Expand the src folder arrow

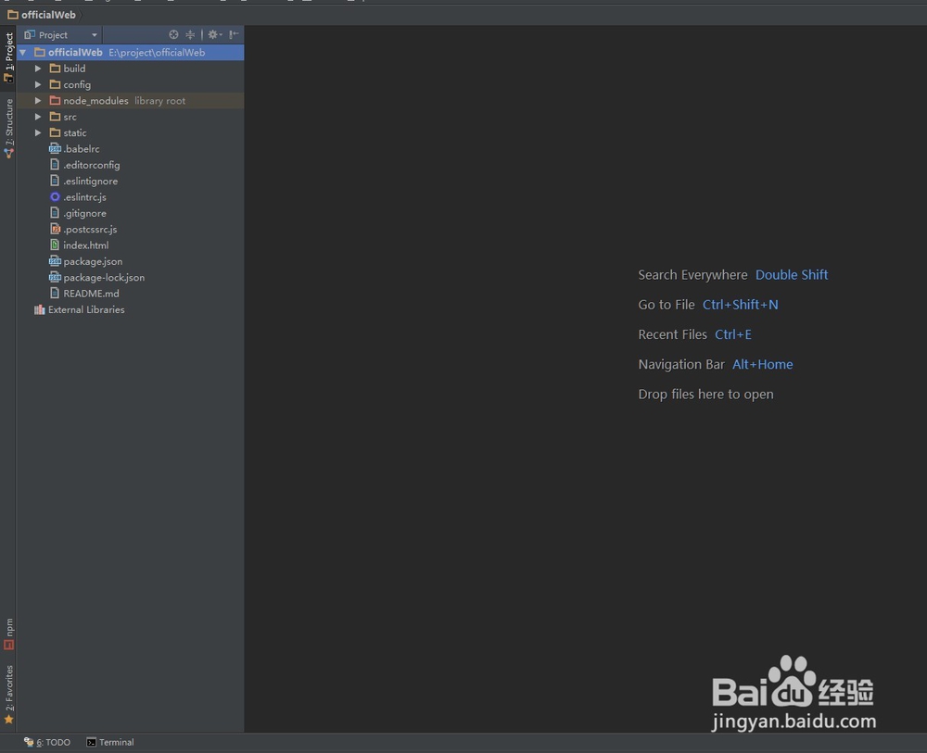38,117
